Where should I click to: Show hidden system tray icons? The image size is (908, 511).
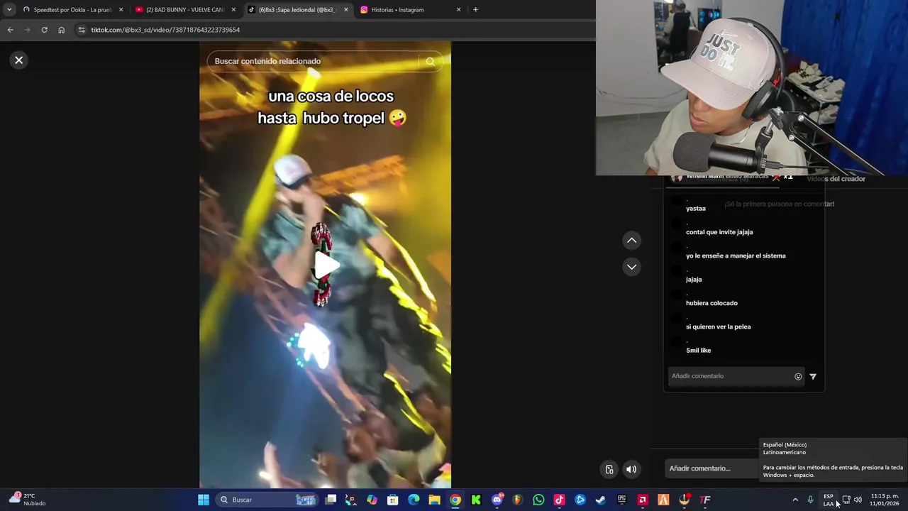(x=795, y=500)
